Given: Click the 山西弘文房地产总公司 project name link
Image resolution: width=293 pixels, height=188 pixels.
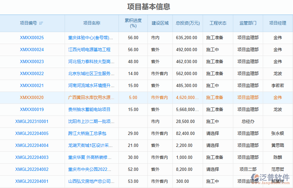Looking at the screenshot, I should (91, 181).
